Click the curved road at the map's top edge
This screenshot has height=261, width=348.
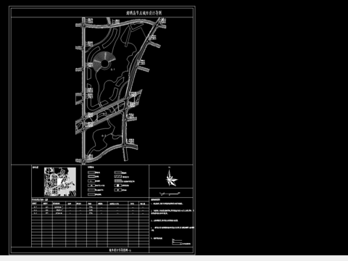coord(123,23)
